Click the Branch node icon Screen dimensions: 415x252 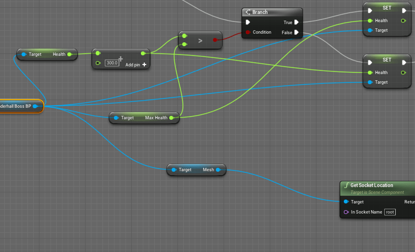(248, 13)
